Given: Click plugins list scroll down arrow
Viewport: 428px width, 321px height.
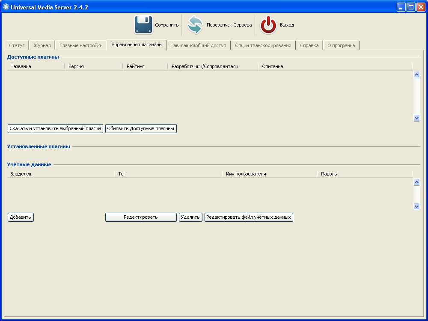Looking at the screenshot, I should click(x=416, y=118).
